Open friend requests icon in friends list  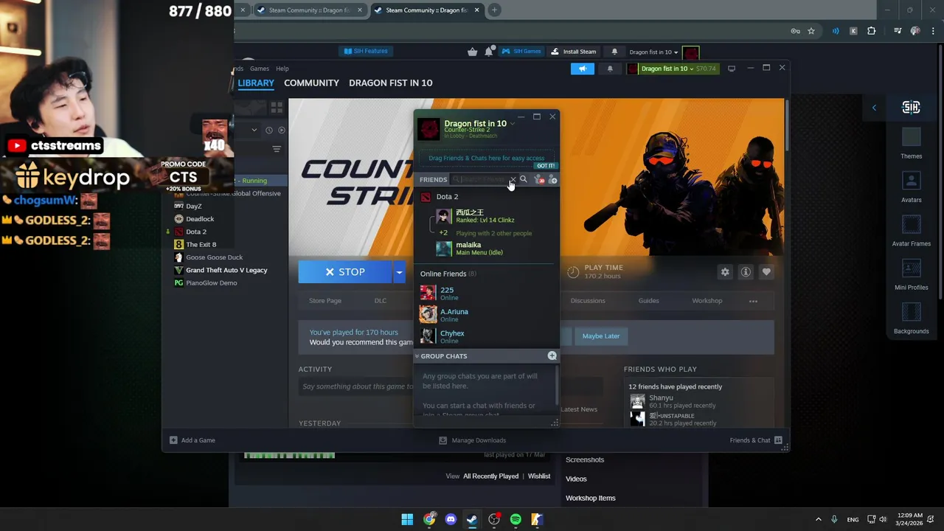coord(538,180)
